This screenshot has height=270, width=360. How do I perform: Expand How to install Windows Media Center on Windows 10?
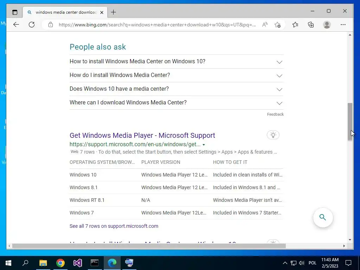[176, 62]
